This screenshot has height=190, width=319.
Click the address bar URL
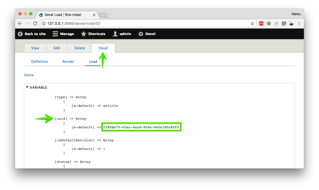(x=74, y=24)
